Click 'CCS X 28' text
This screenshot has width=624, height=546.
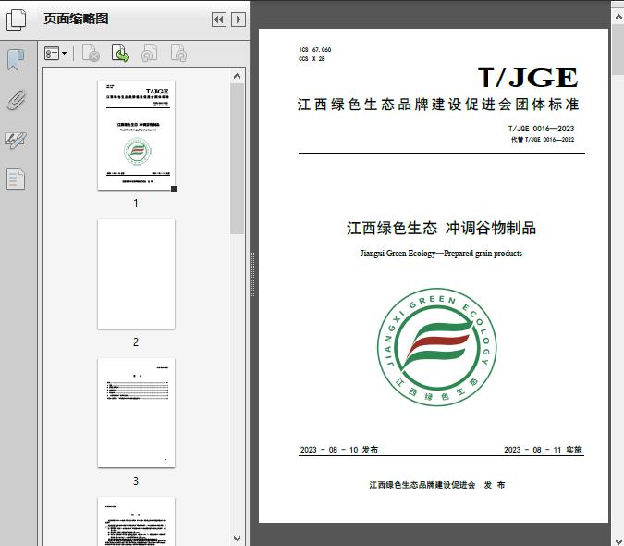312,58
